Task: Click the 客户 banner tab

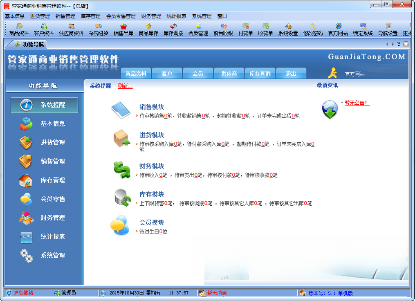Action: [167, 74]
